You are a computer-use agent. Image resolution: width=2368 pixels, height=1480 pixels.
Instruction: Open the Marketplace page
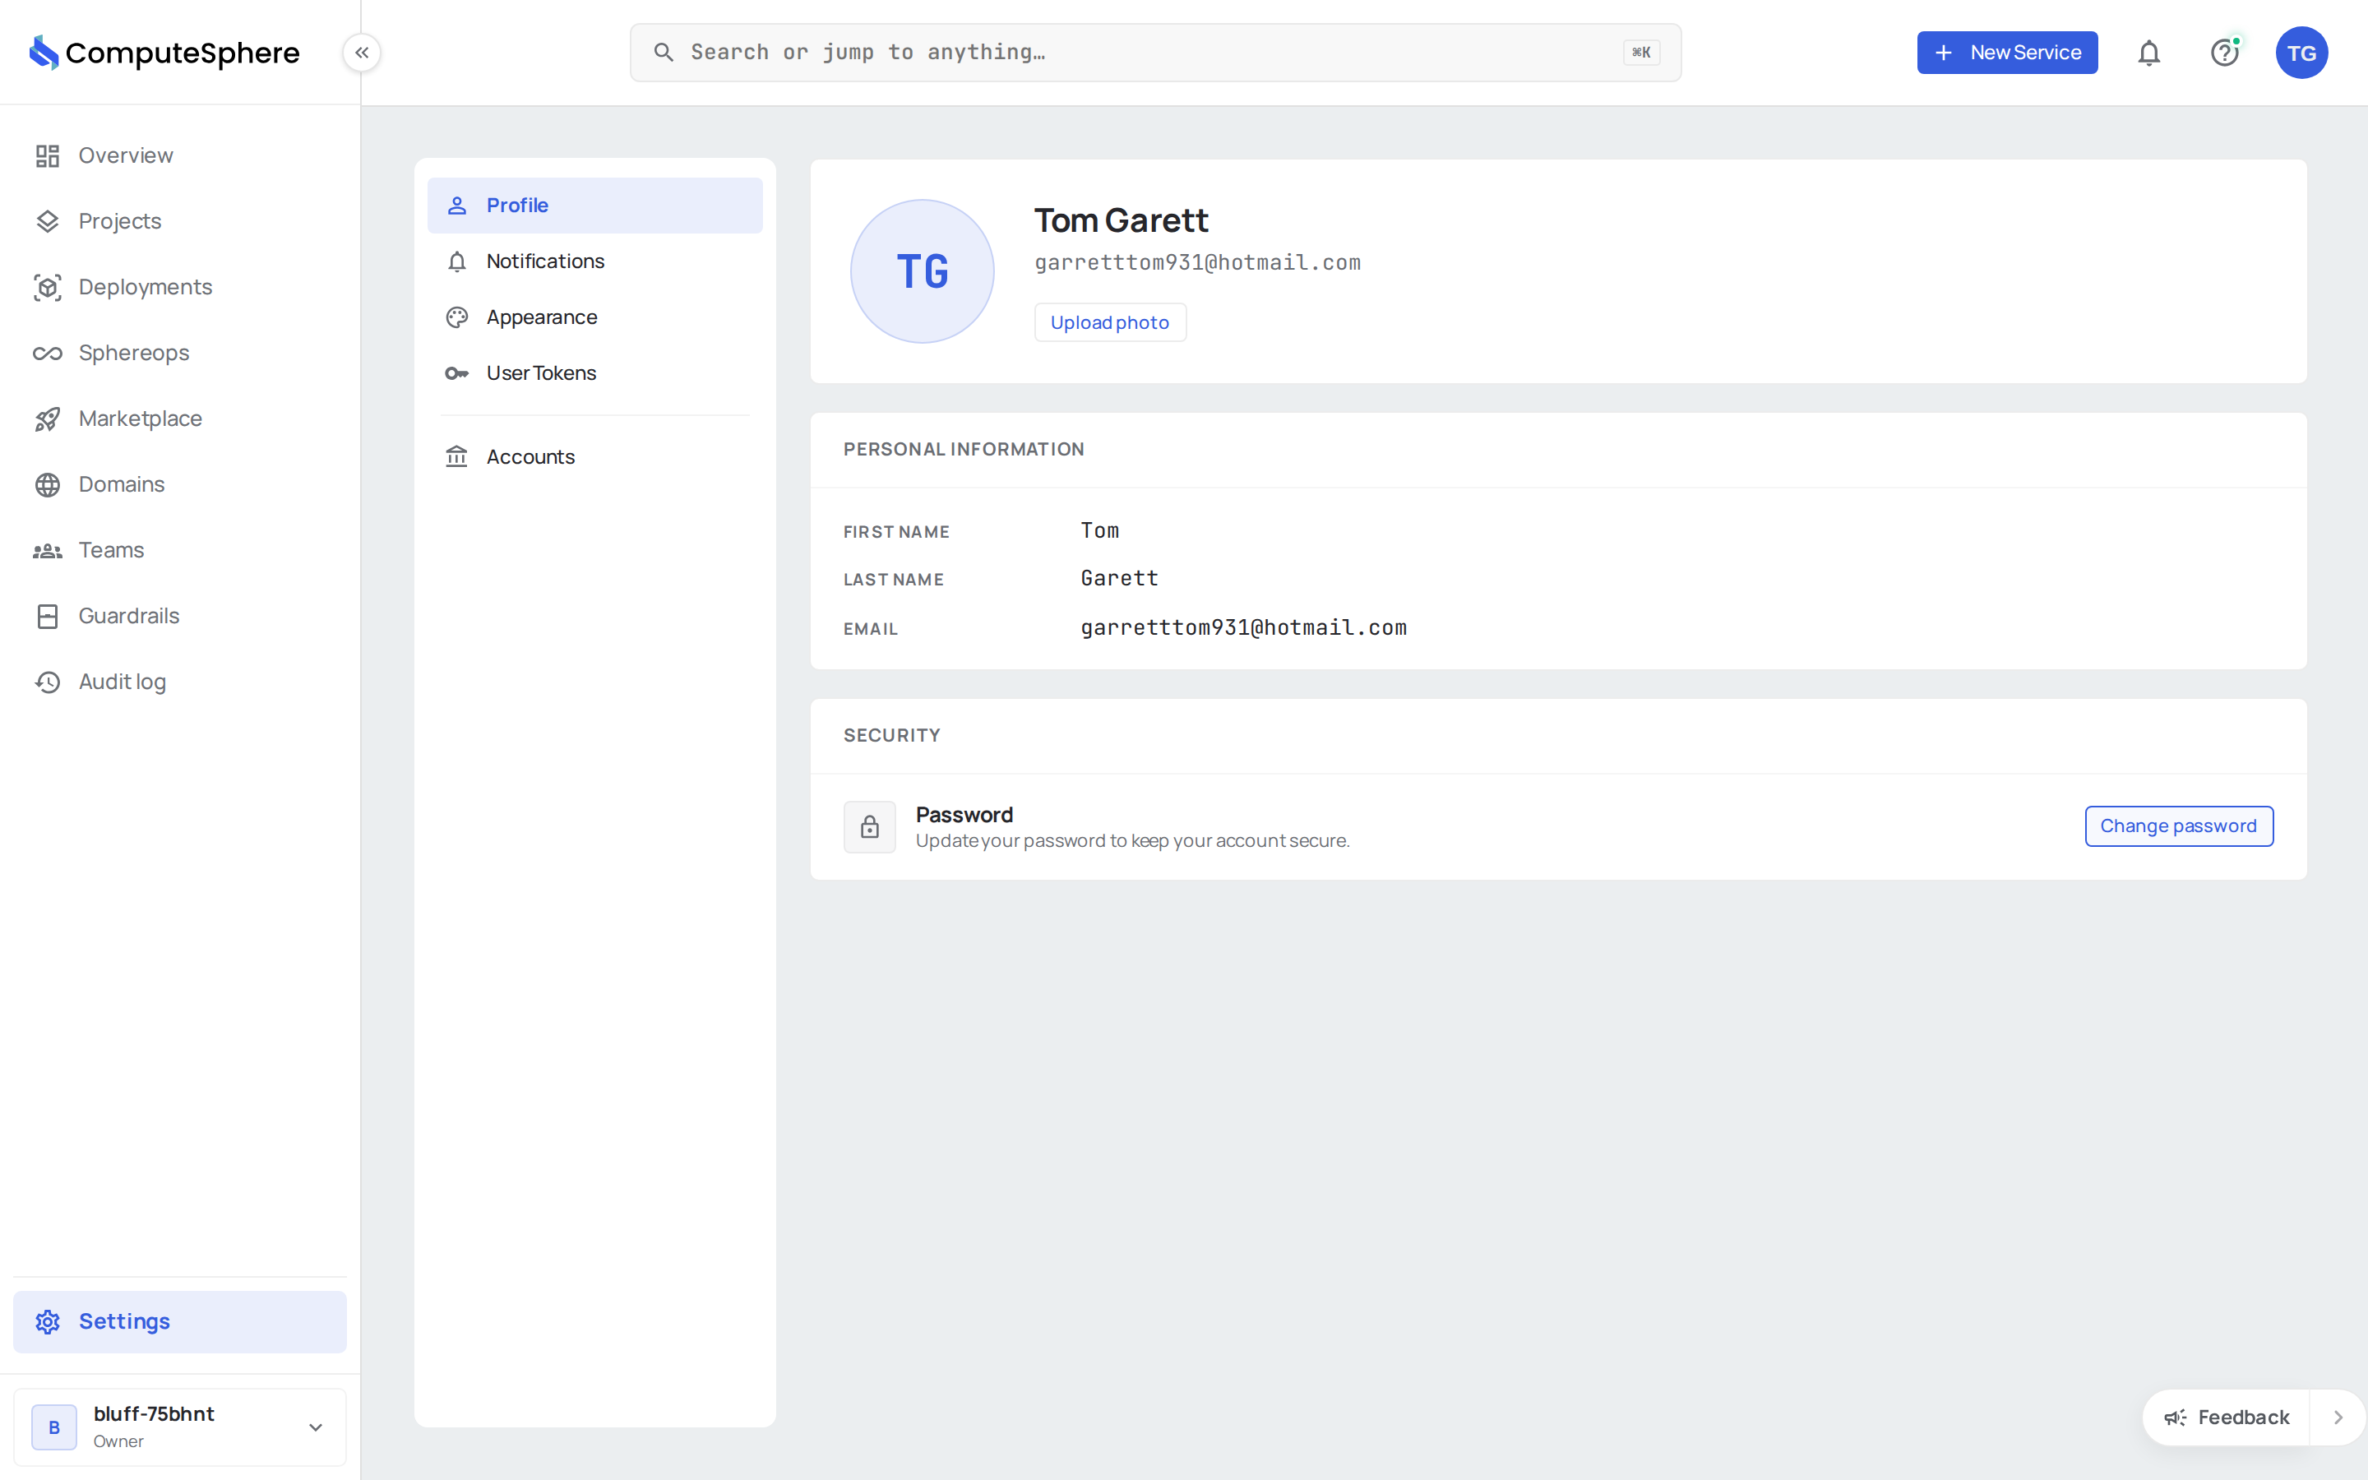tap(180, 419)
